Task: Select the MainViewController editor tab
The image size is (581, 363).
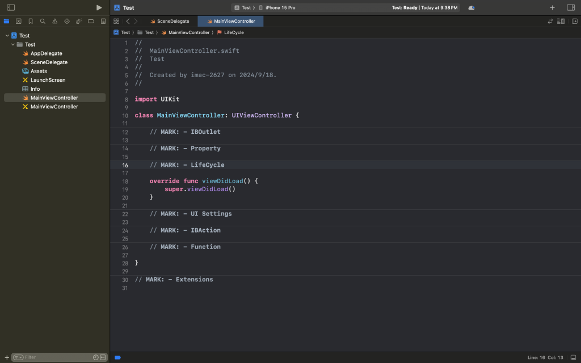Action: (230, 21)
